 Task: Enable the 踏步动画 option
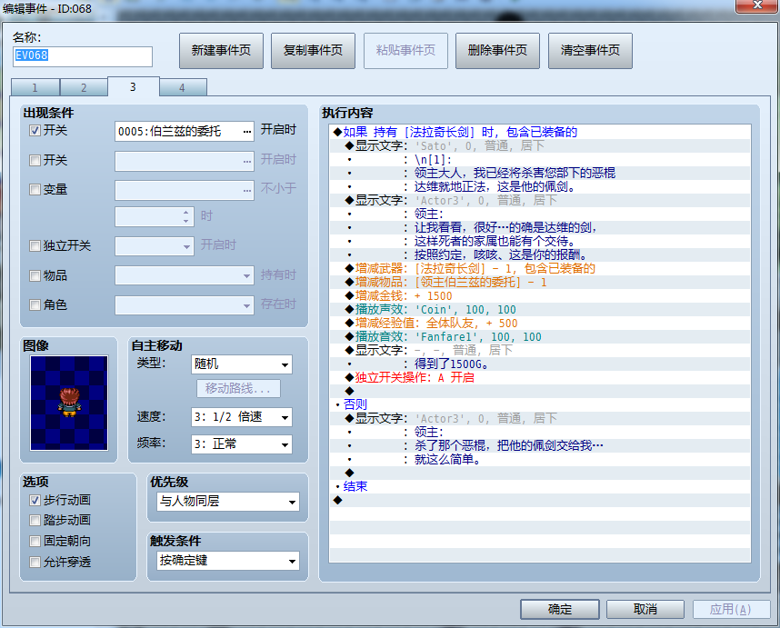pyautogui.click(x=35, y=521)
